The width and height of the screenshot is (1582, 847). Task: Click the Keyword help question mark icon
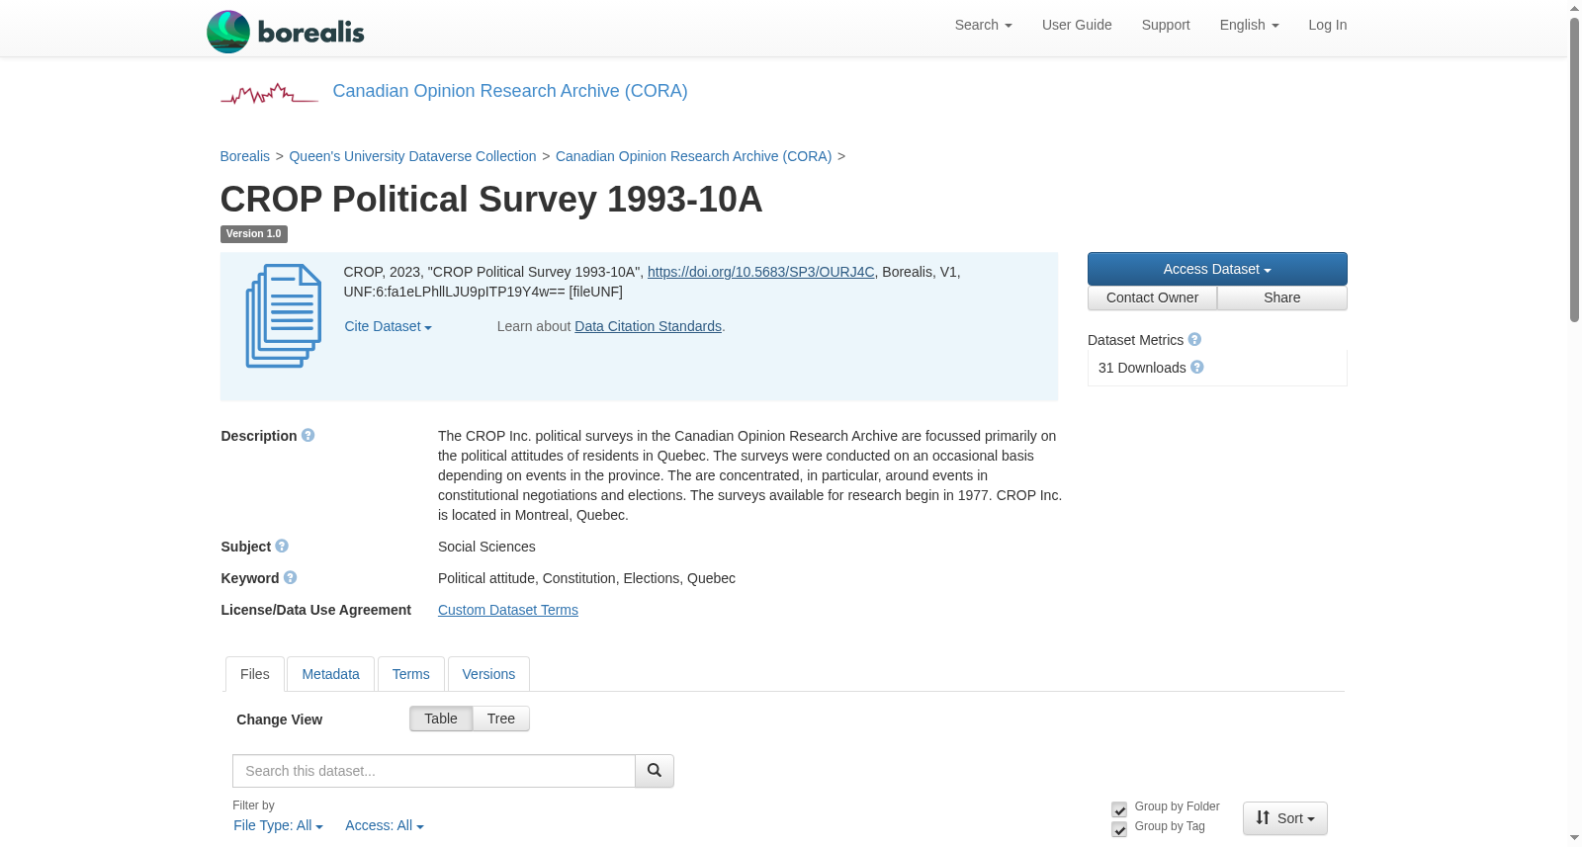tap(290, 577)
